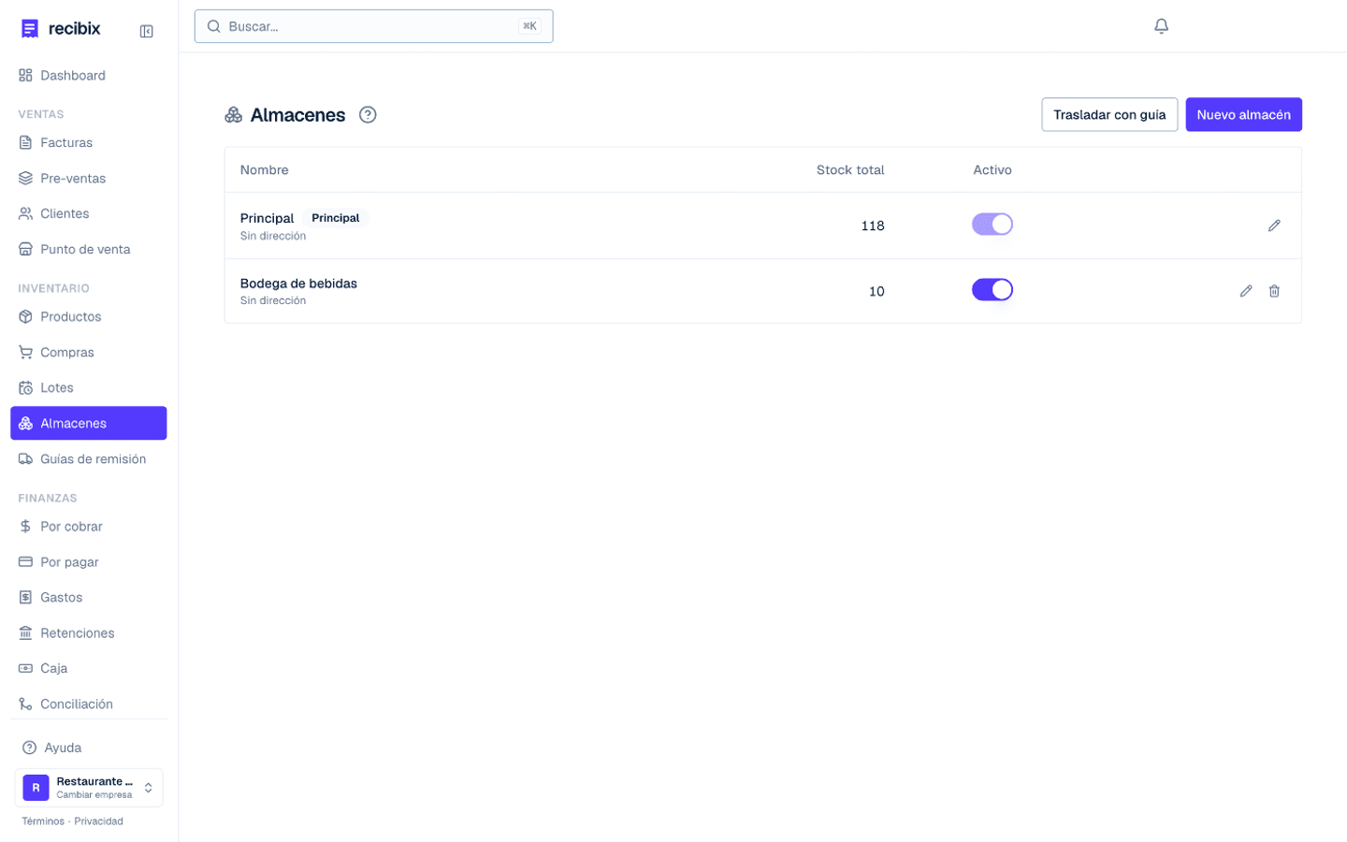The width and height of the screenshot is (1347, 842).
Task: Edit the Principal warehouse pencil icon
Action: click(1274, 225)
